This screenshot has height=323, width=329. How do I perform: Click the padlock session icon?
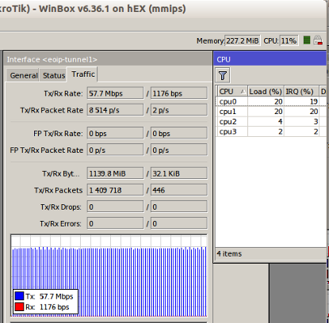[318, 40]
